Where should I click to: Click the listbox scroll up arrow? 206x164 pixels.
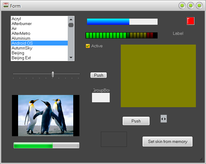pyautogui.click(x=71, y=20)
